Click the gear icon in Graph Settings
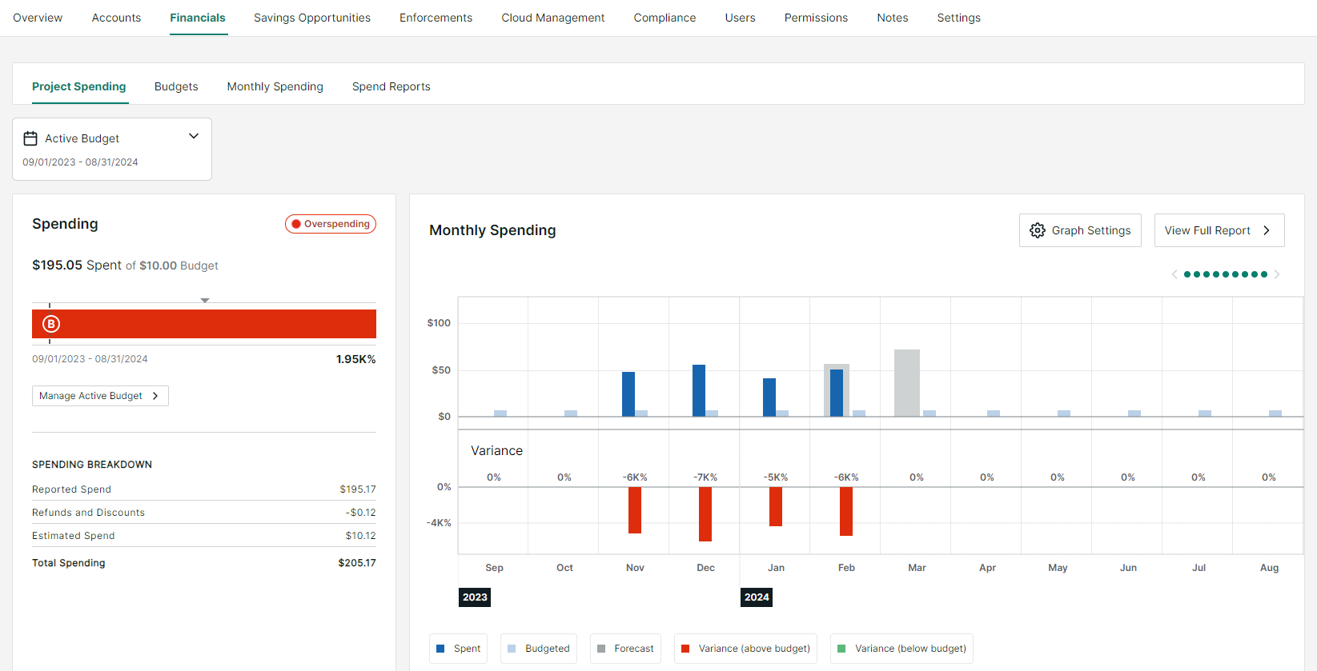This screenshot has width=1317, height=671. [1038, 230]
